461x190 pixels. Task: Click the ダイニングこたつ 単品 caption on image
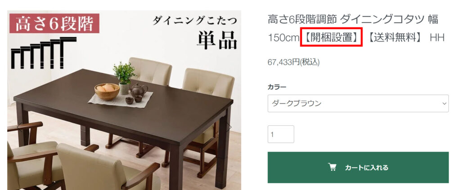tap(194, 32)
